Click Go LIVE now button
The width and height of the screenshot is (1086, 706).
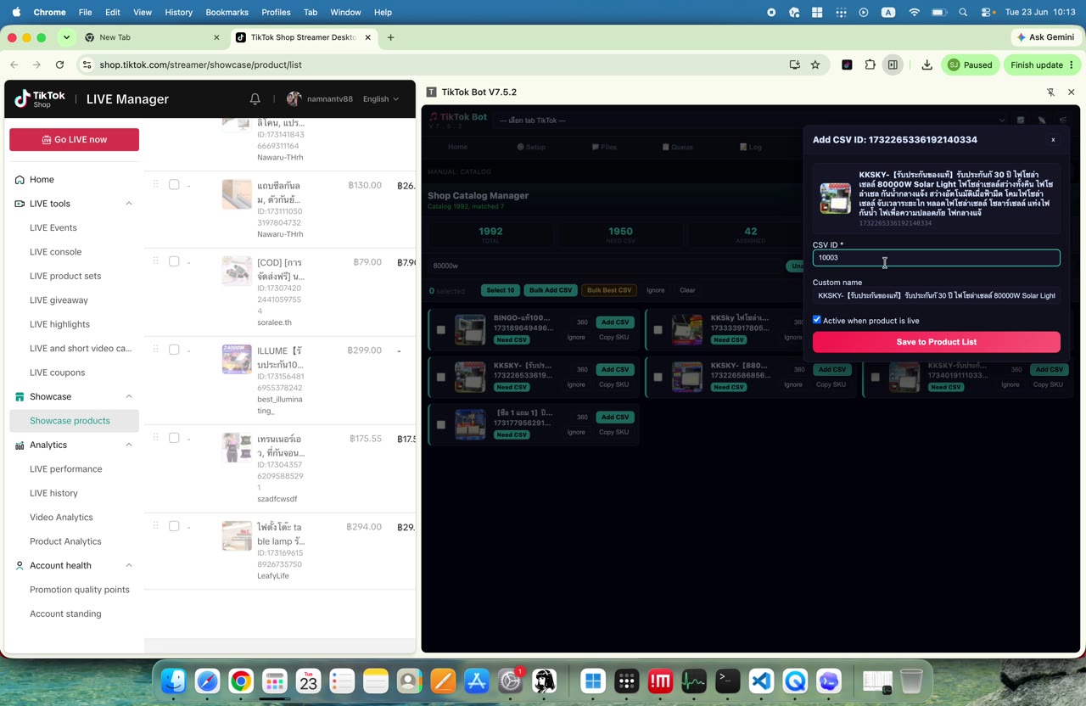coord(74,139)
